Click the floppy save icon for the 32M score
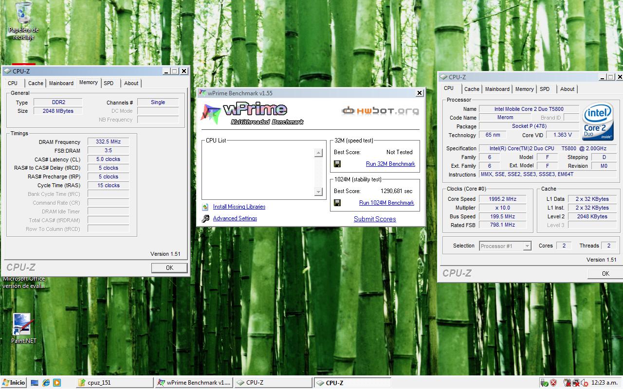This screenshot has height=389, width=623. [337, 164]
